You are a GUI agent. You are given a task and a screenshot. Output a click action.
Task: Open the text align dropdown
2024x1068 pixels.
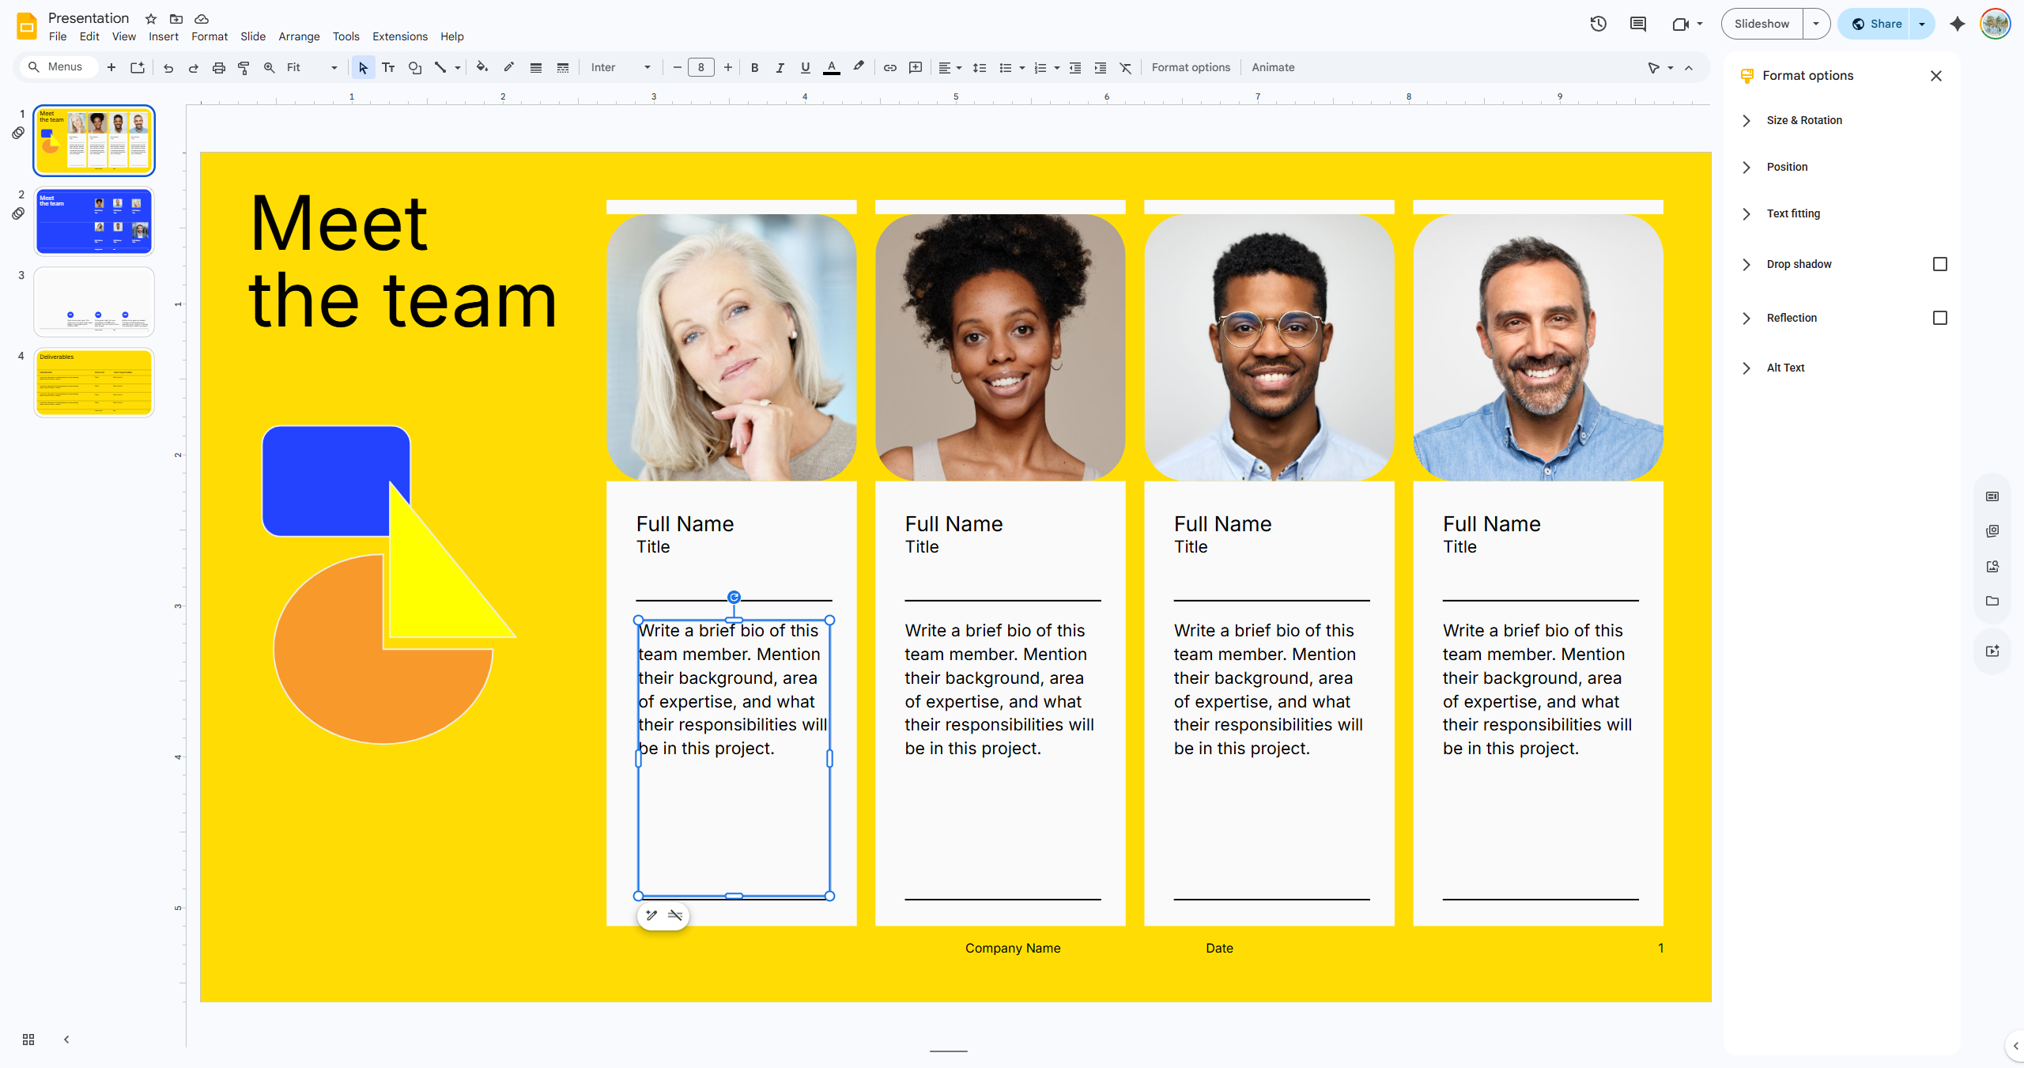point(950,68)
